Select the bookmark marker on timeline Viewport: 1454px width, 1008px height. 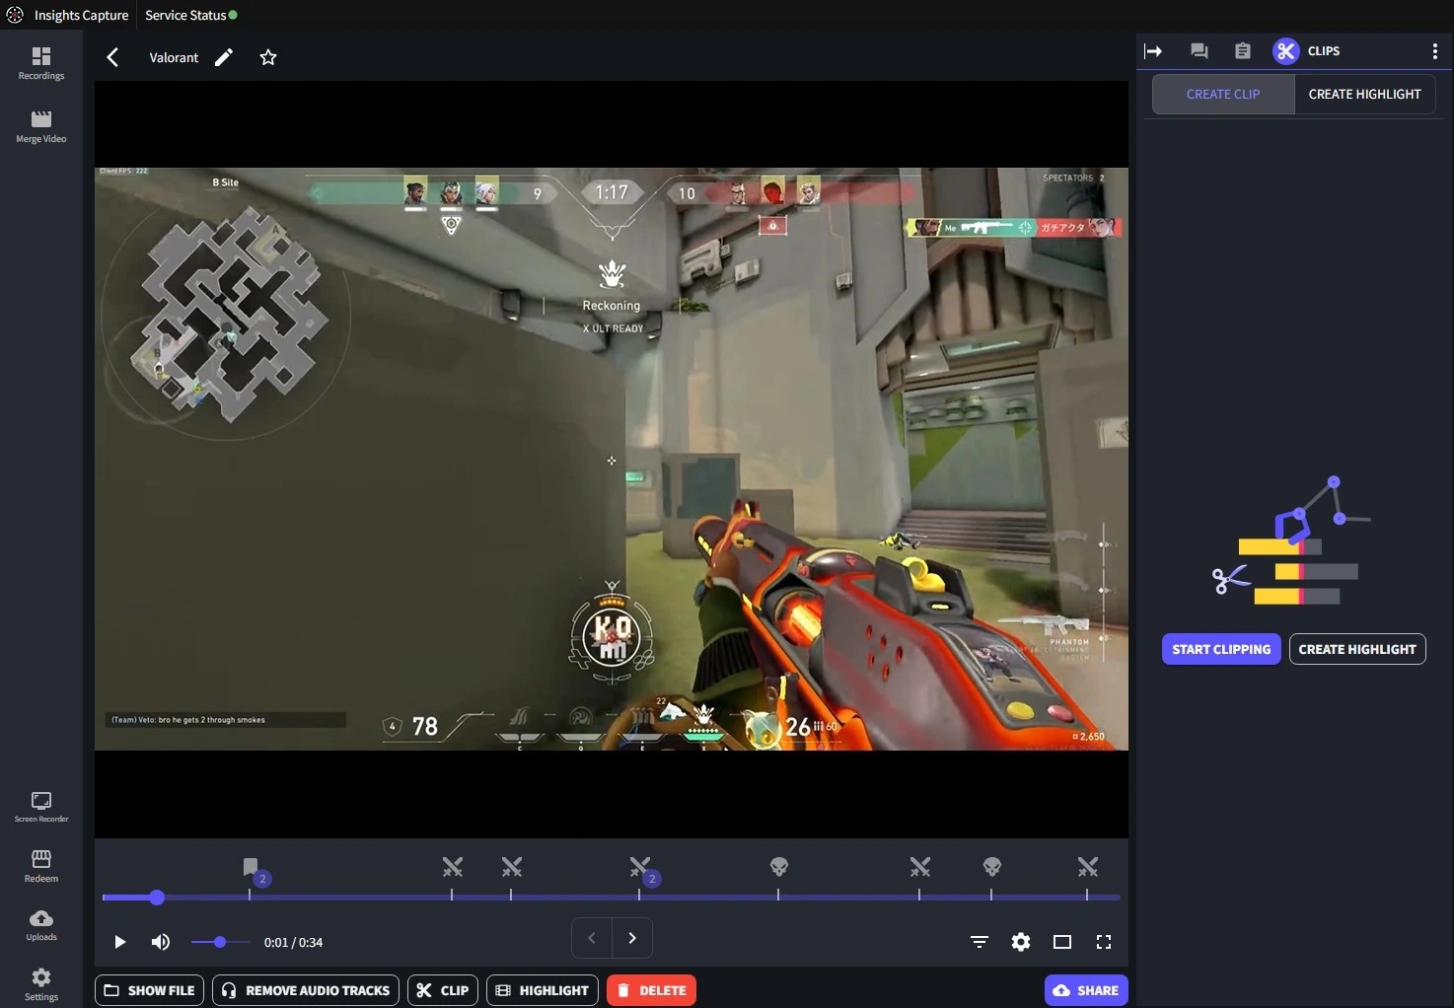coord(251,867)
